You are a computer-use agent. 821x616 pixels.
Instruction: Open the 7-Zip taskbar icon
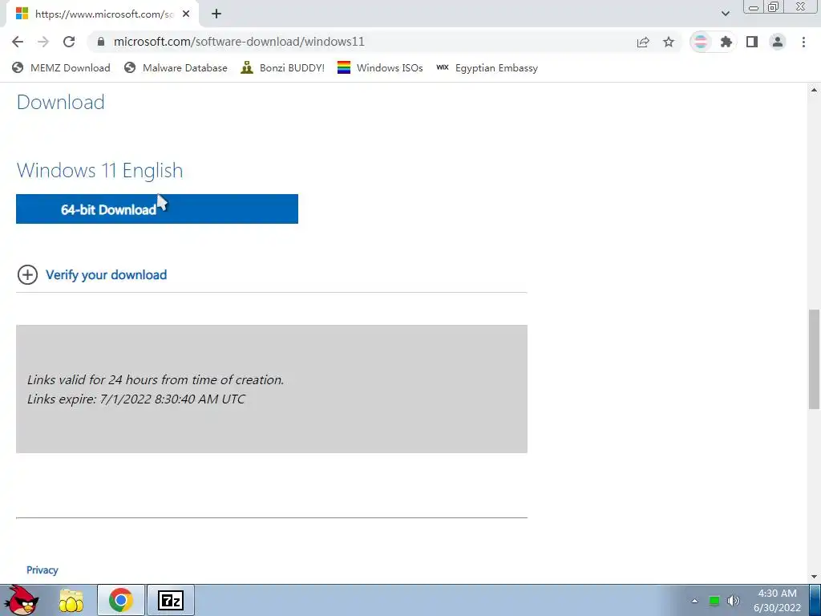[x=171, y=600]
